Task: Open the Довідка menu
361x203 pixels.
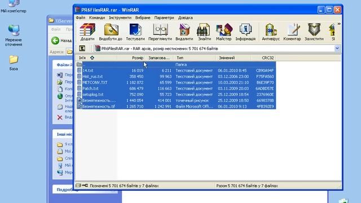Action: (186, 17)
